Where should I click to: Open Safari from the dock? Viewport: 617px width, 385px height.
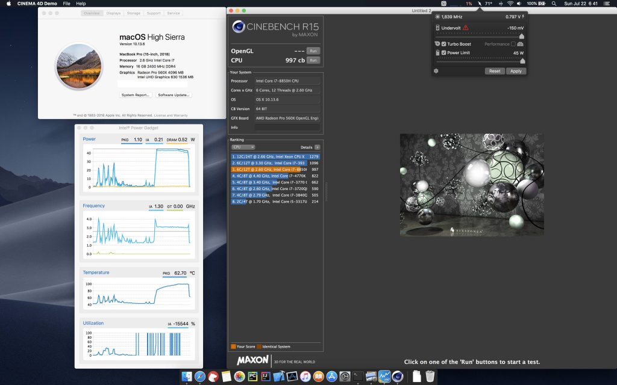click(199, 377)
